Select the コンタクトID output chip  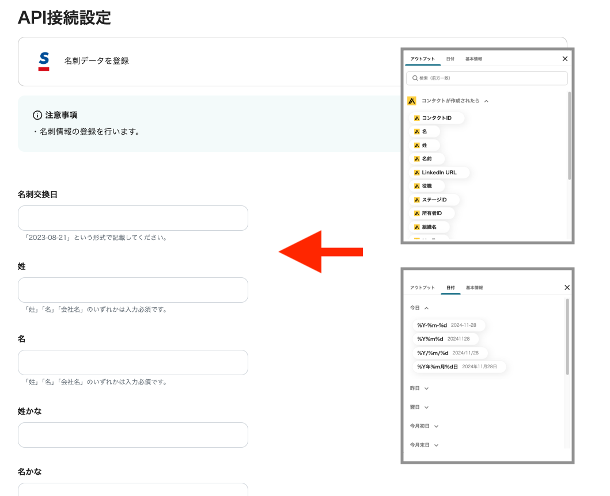click(436, 118)
